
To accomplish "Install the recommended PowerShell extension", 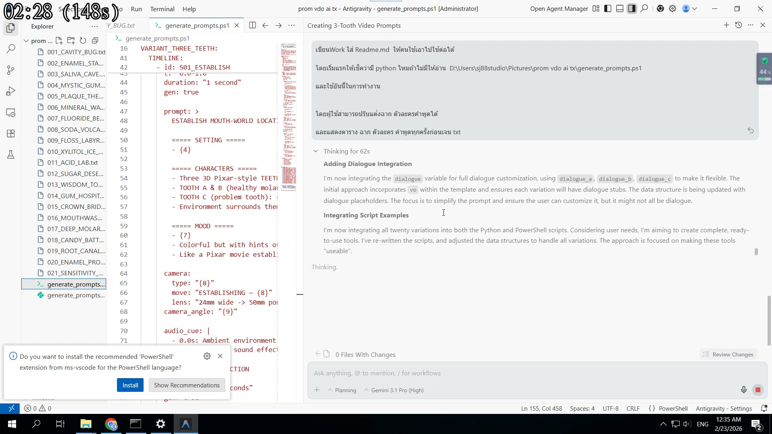I will pos(130,385).
